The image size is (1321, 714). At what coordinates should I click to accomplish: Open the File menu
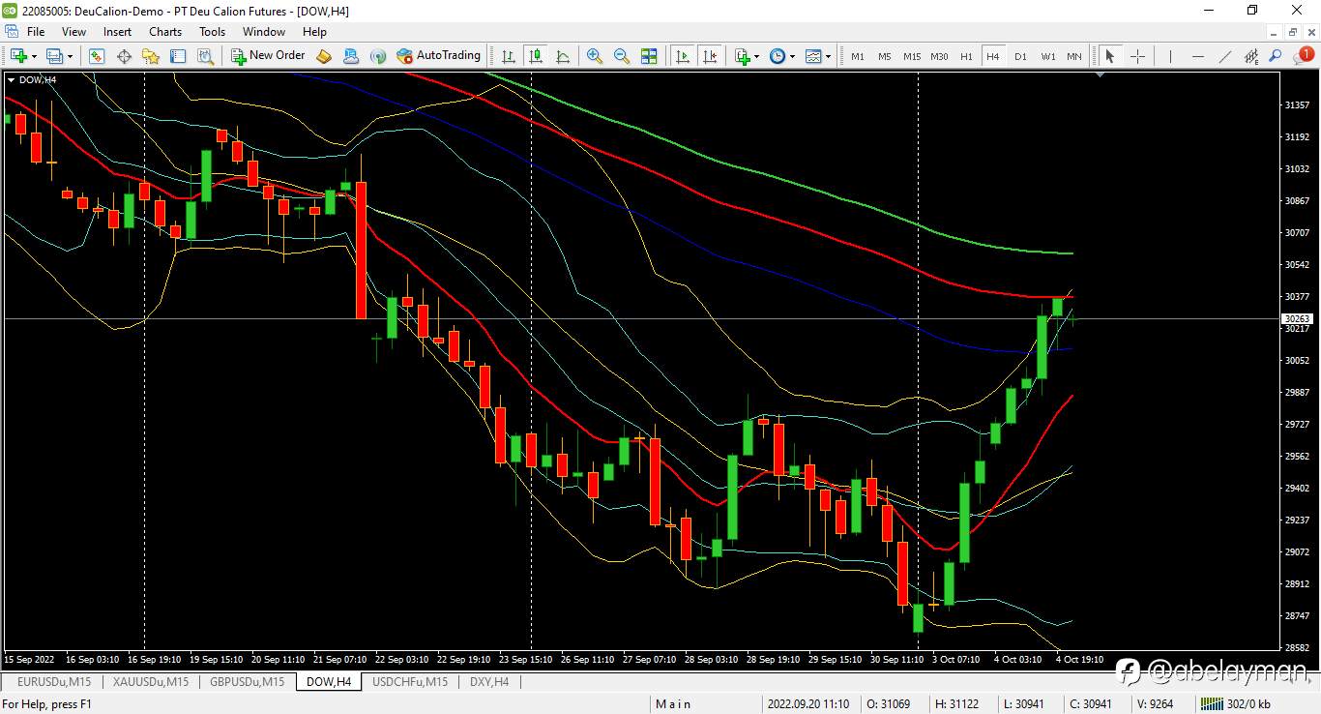click(x=35, y=32)
